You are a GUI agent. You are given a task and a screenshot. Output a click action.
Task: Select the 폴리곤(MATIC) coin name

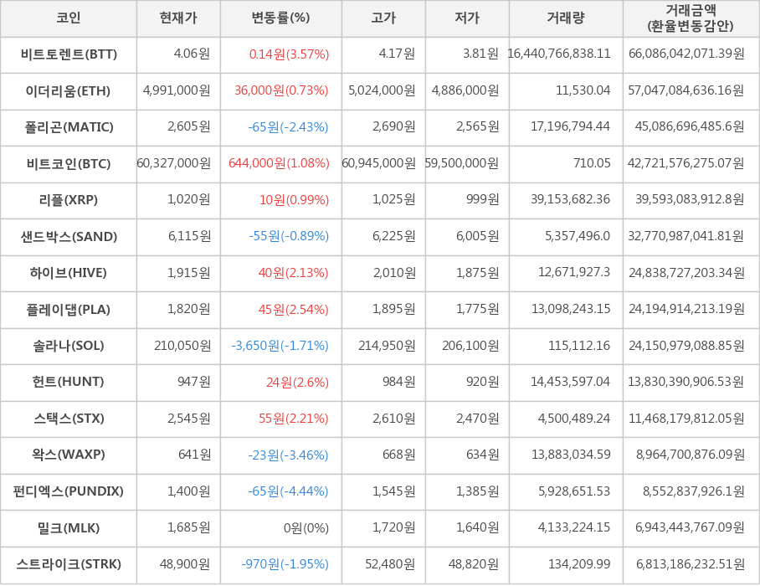tap(69, 127)
